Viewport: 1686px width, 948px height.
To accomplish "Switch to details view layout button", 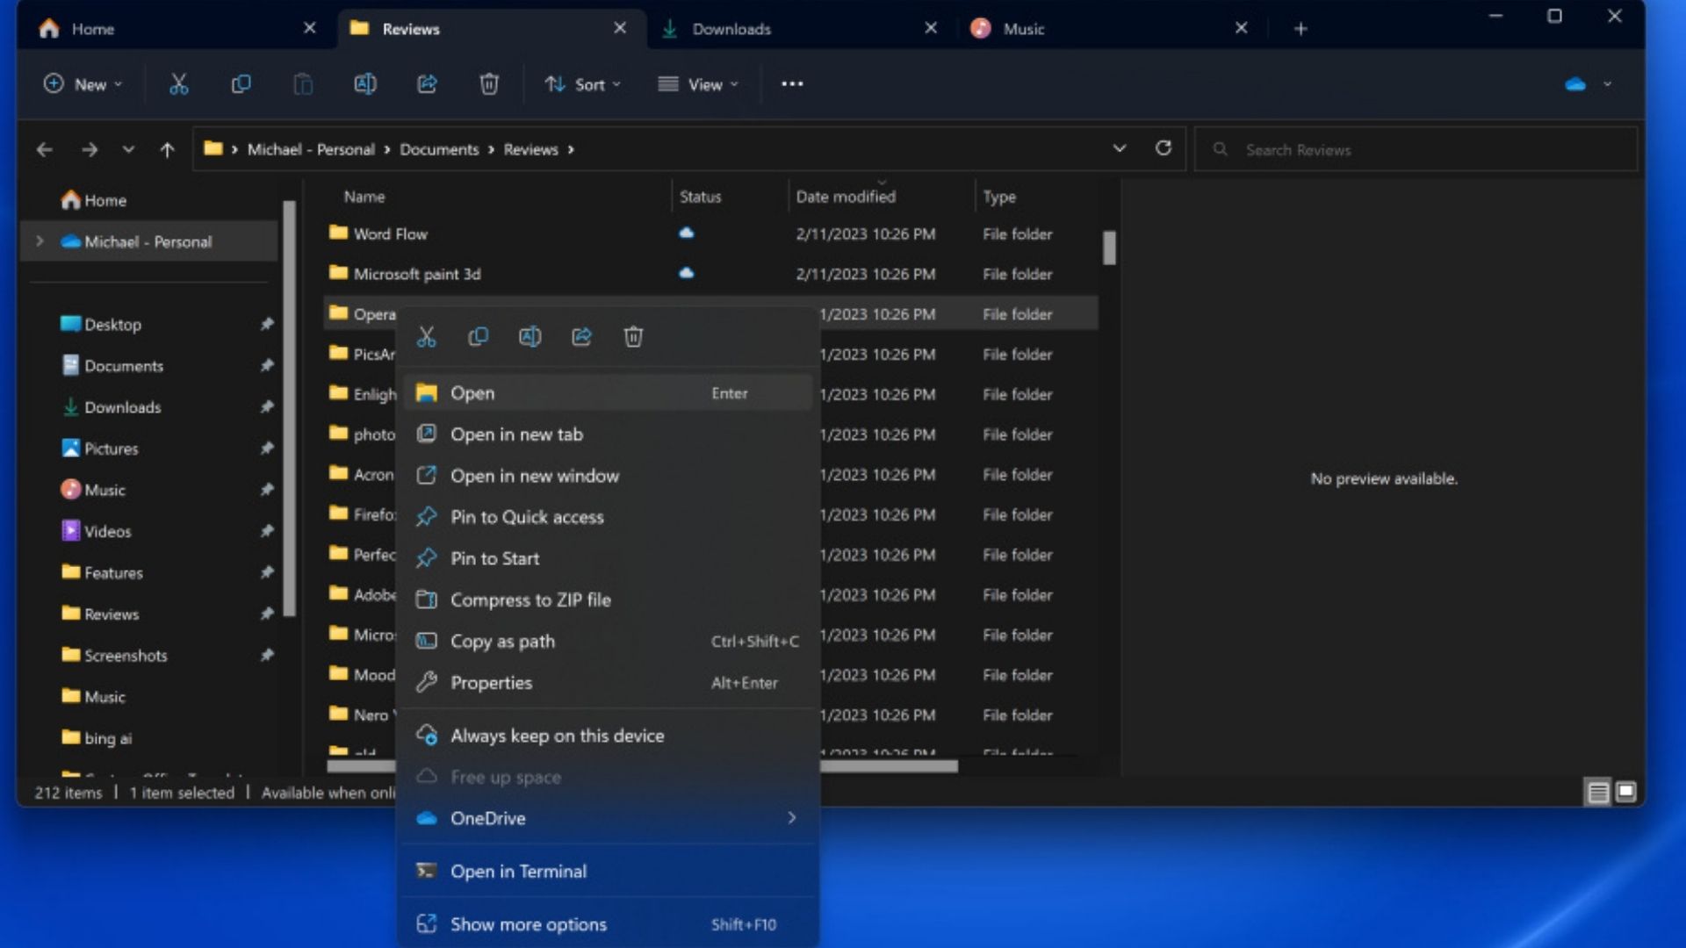I will 1597,793.
